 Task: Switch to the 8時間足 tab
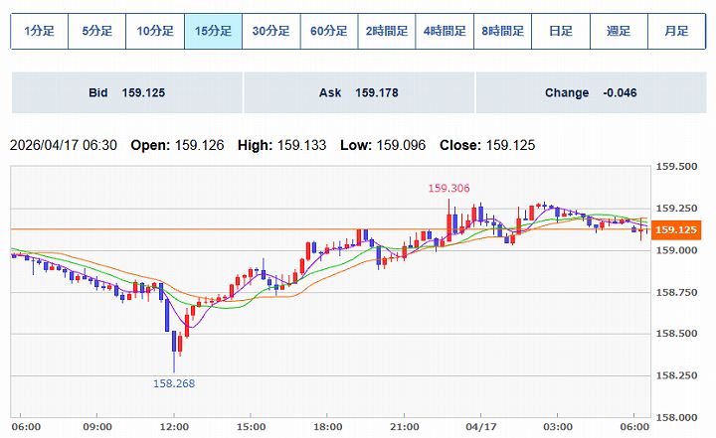pyautogui.click(x=502, y=31)
